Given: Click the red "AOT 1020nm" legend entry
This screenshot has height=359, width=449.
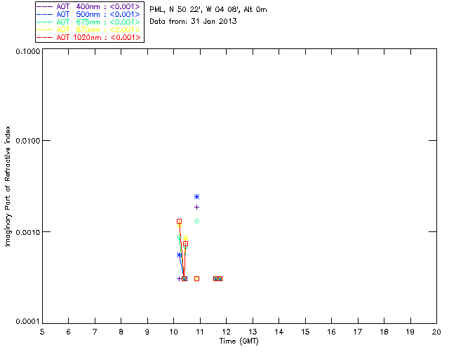Looking at the screenshot, I should 89,37.
